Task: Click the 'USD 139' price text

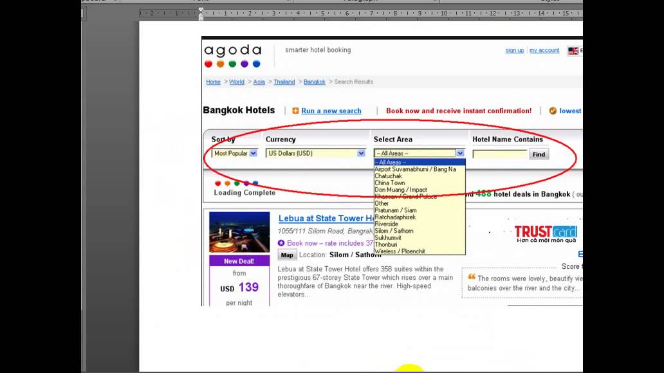Action: [239, 287]
